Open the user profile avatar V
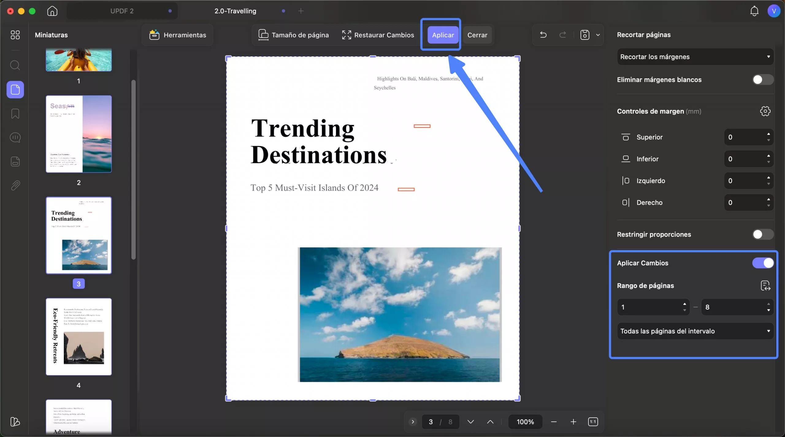The width and height of the screenshot is (785, 437). coord(774,11)
